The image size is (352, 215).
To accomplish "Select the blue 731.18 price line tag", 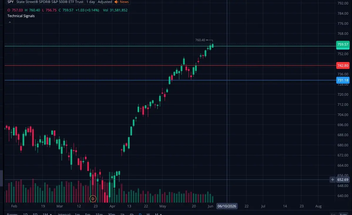I will click(343, 80).
